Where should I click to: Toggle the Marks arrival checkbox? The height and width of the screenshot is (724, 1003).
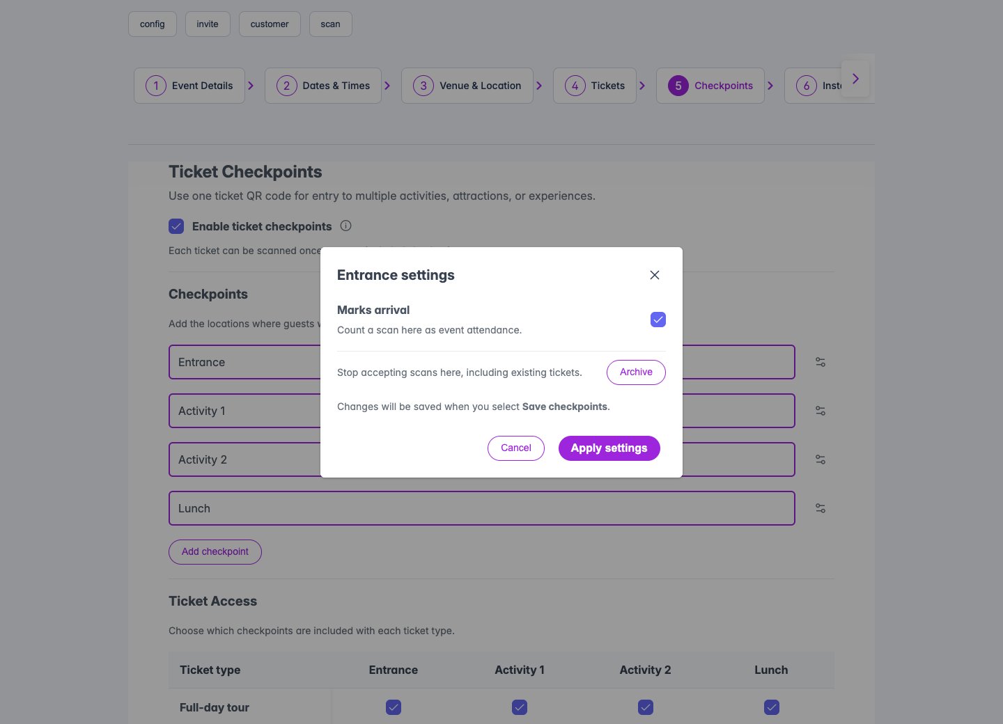pyautogui.click(x=658, y=320)
